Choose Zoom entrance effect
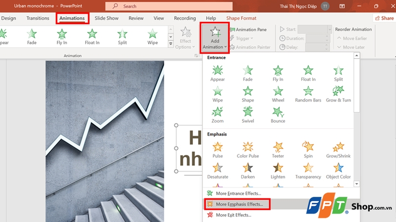Viewport: 396px width, 222px height. tap(217, 115)
